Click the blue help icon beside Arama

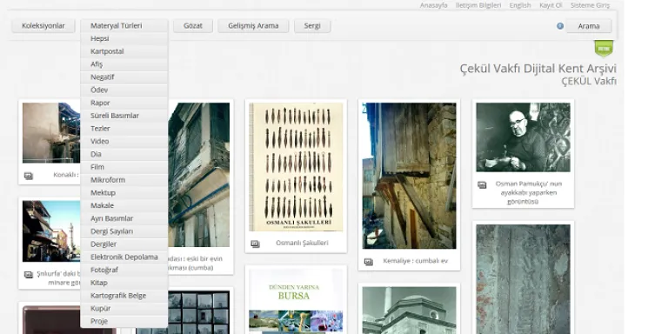[560, 26]
